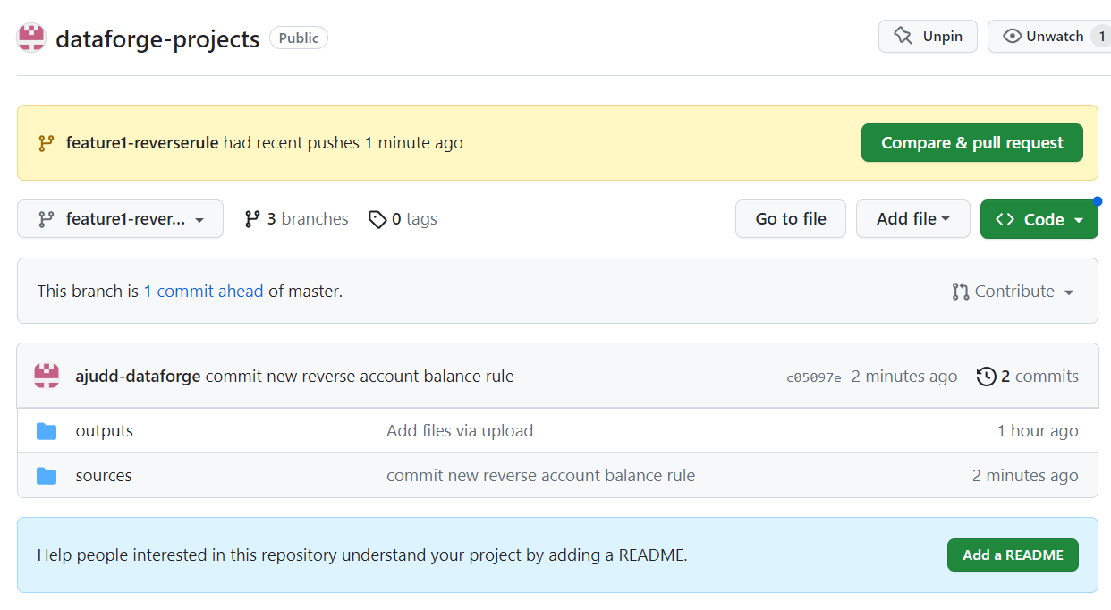Click the README help text in the blue banner
This screenshot has height=610, width=1111.
click(362, 555)
